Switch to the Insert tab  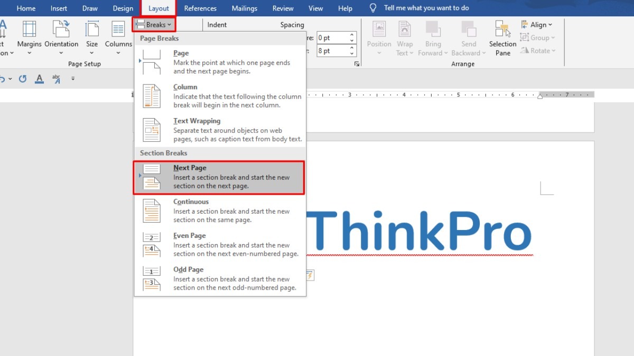[59, 8]
